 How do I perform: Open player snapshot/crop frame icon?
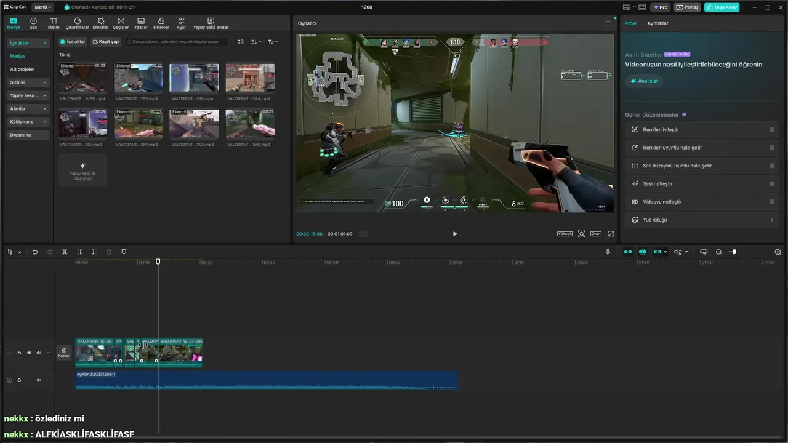click(x=581, y=234)
